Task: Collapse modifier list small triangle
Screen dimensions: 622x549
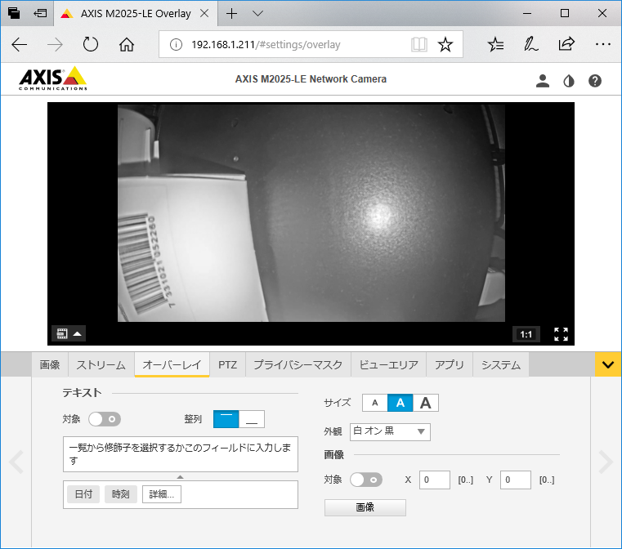Action: [180, 477]
